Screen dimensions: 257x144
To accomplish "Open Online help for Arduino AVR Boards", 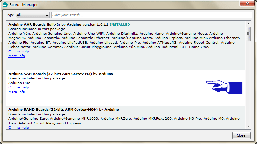I will coord(19,51).
